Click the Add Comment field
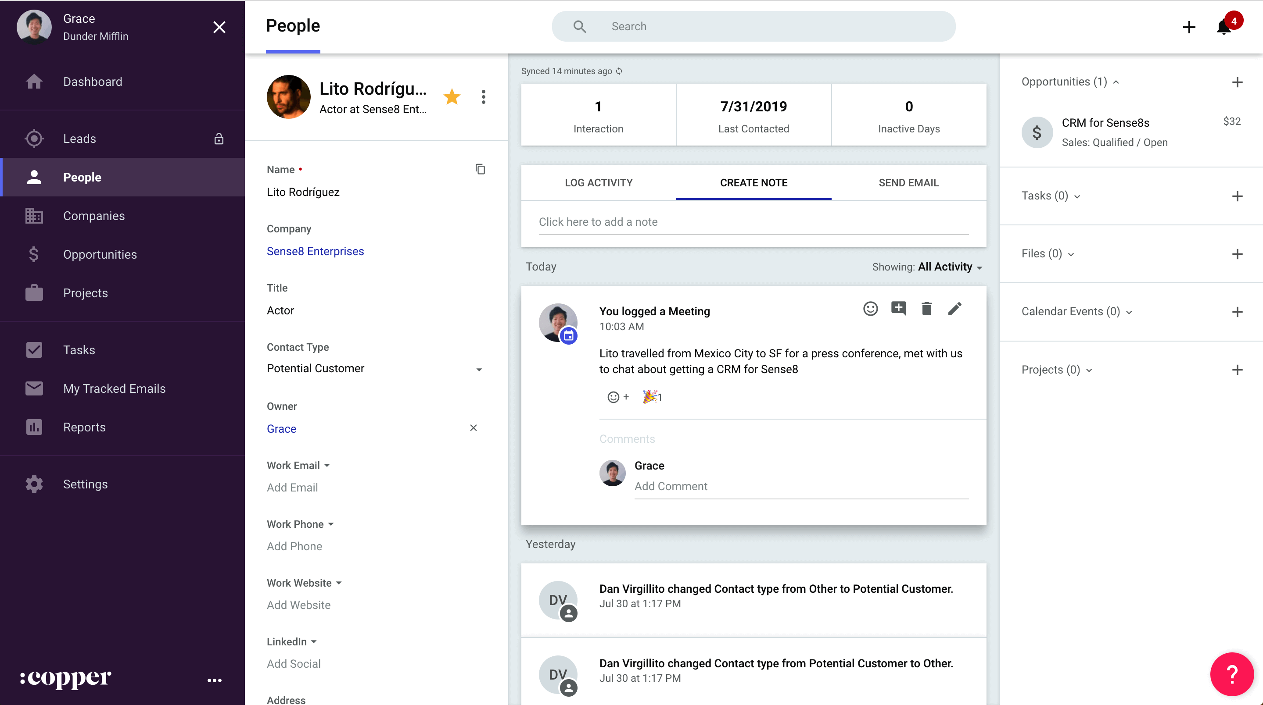This screenshot has height=705, width=1263. [801, 486]
